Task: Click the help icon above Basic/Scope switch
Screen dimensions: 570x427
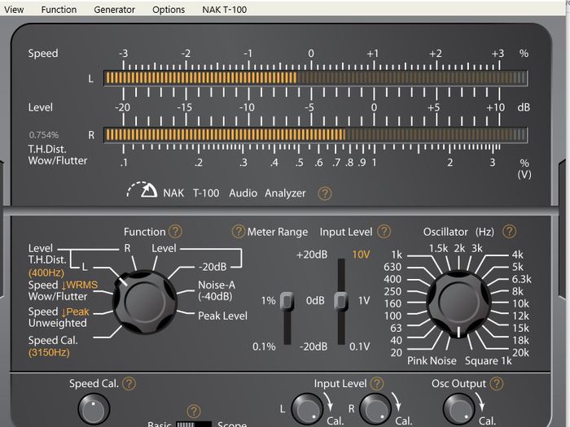Action: click(x=194, y=412)
